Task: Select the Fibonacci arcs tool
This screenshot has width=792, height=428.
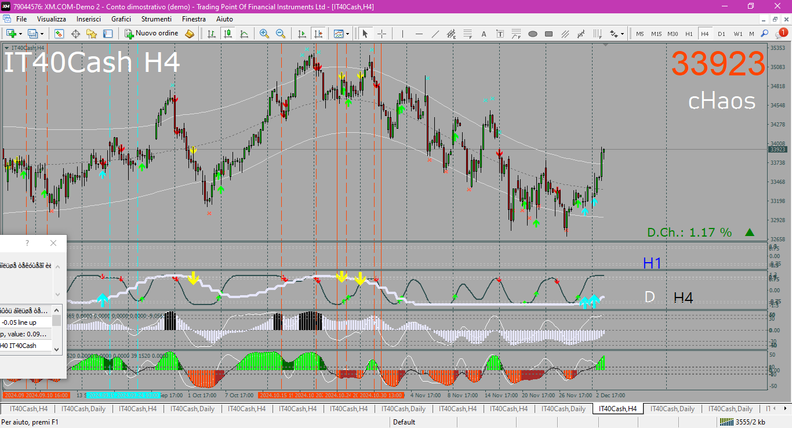Action: (517, 34)
